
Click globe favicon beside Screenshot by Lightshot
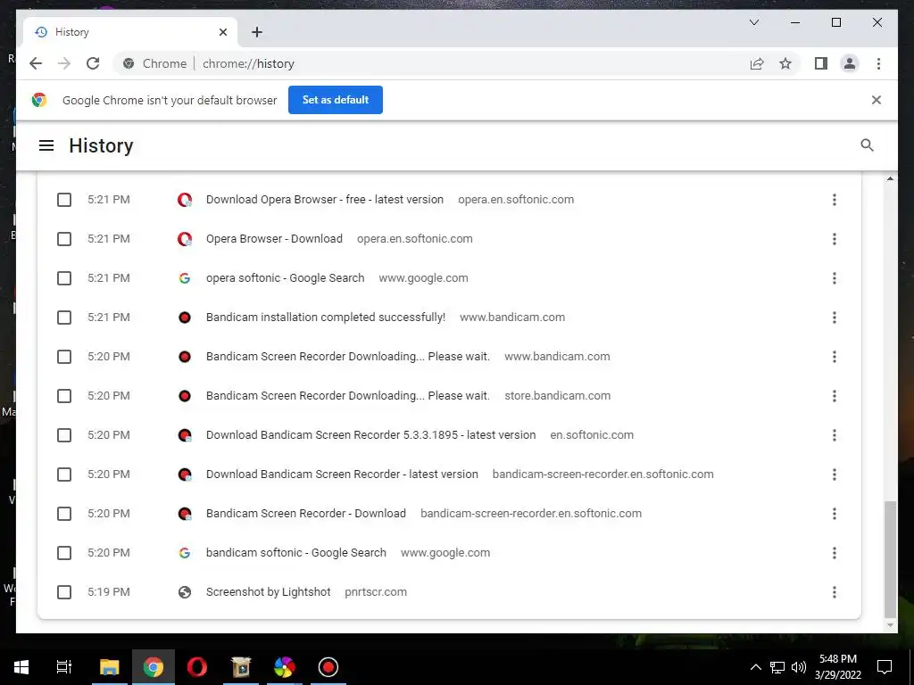point(184,592)
